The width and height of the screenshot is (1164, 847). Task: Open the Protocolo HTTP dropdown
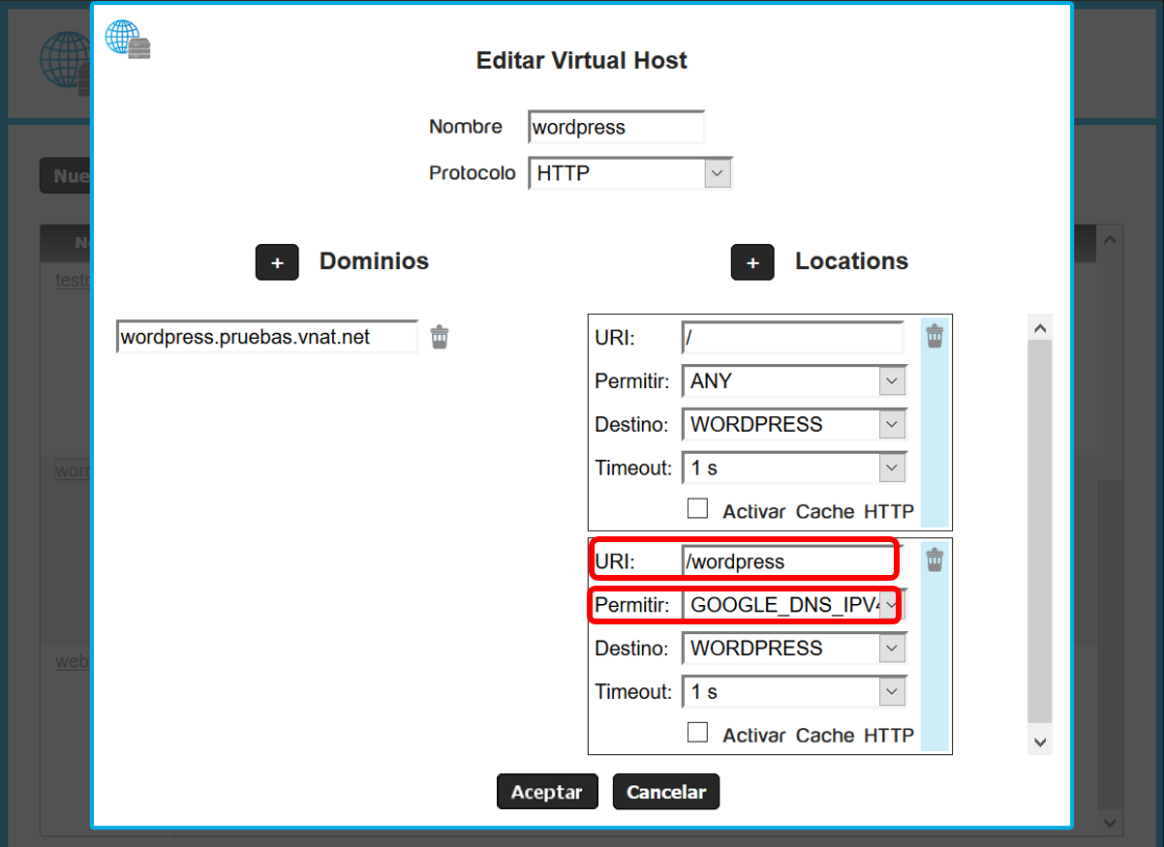[x=630, y=173]
